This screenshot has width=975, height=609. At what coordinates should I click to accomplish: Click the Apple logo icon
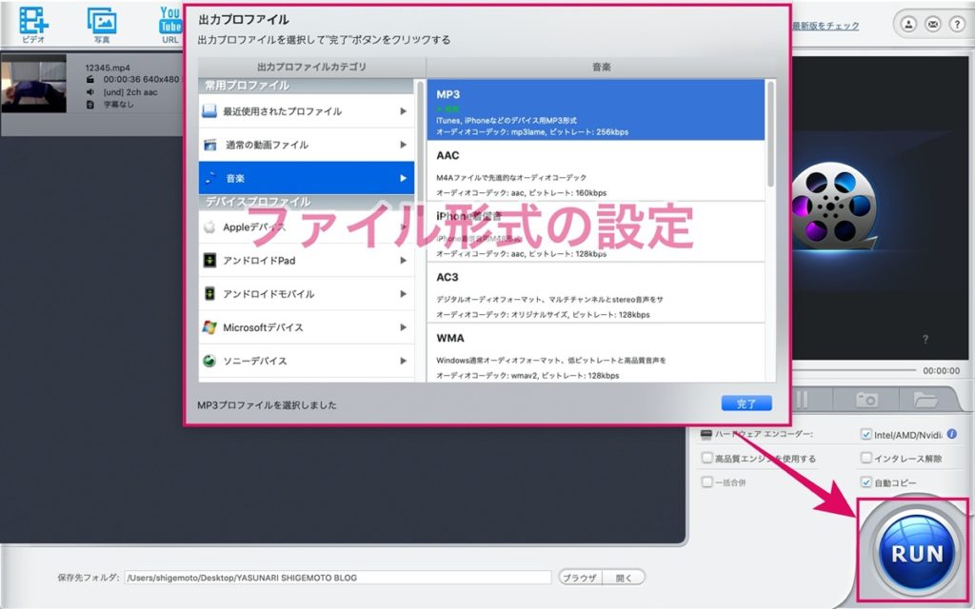click(209, 226)
